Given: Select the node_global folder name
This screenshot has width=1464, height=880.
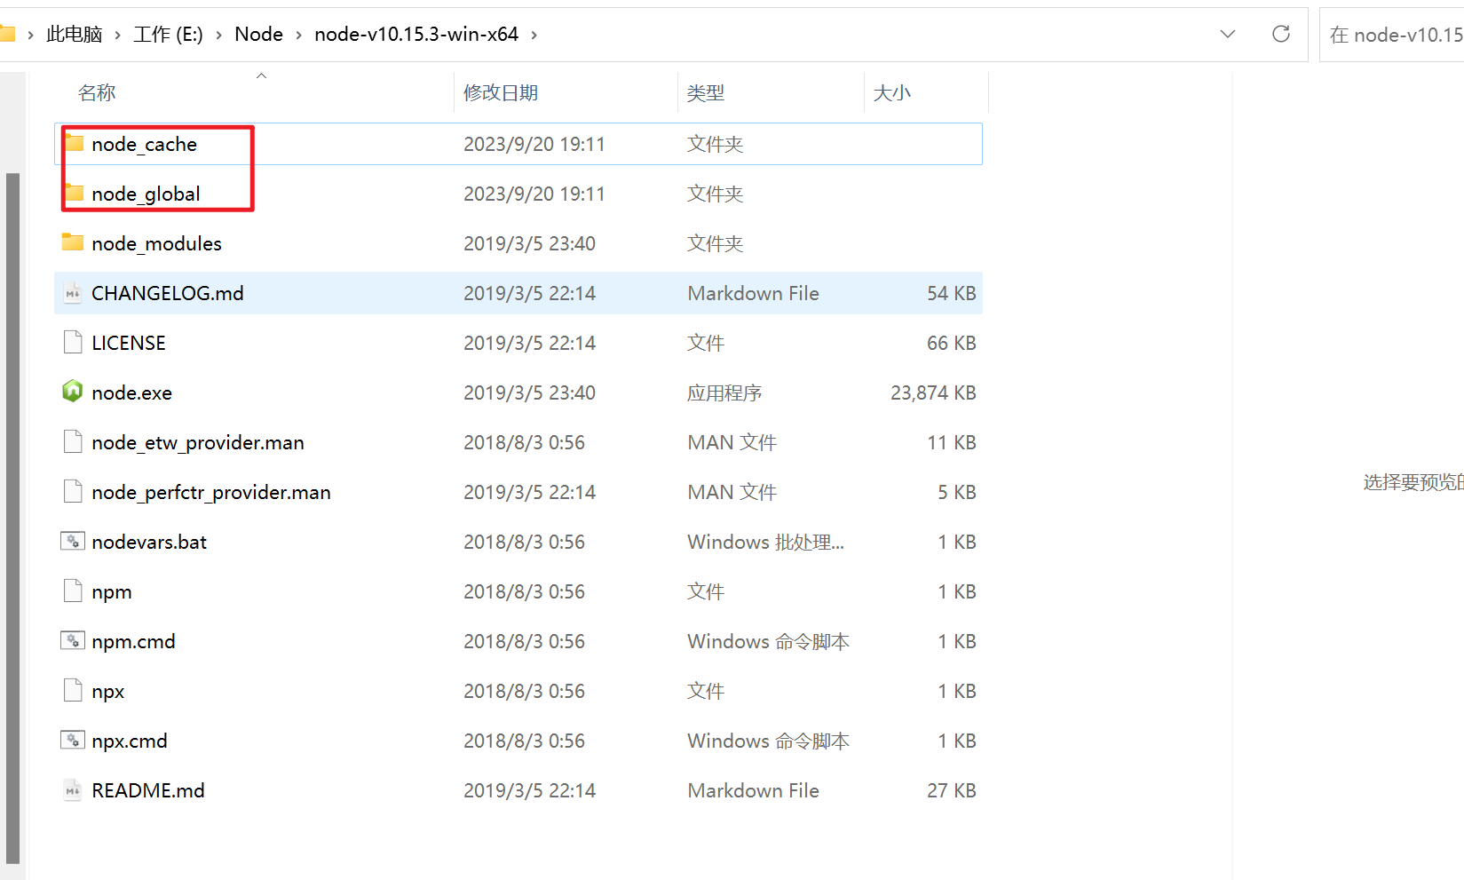Looking at the screenshot, I should pyautogui.click(x=146, y=194).
